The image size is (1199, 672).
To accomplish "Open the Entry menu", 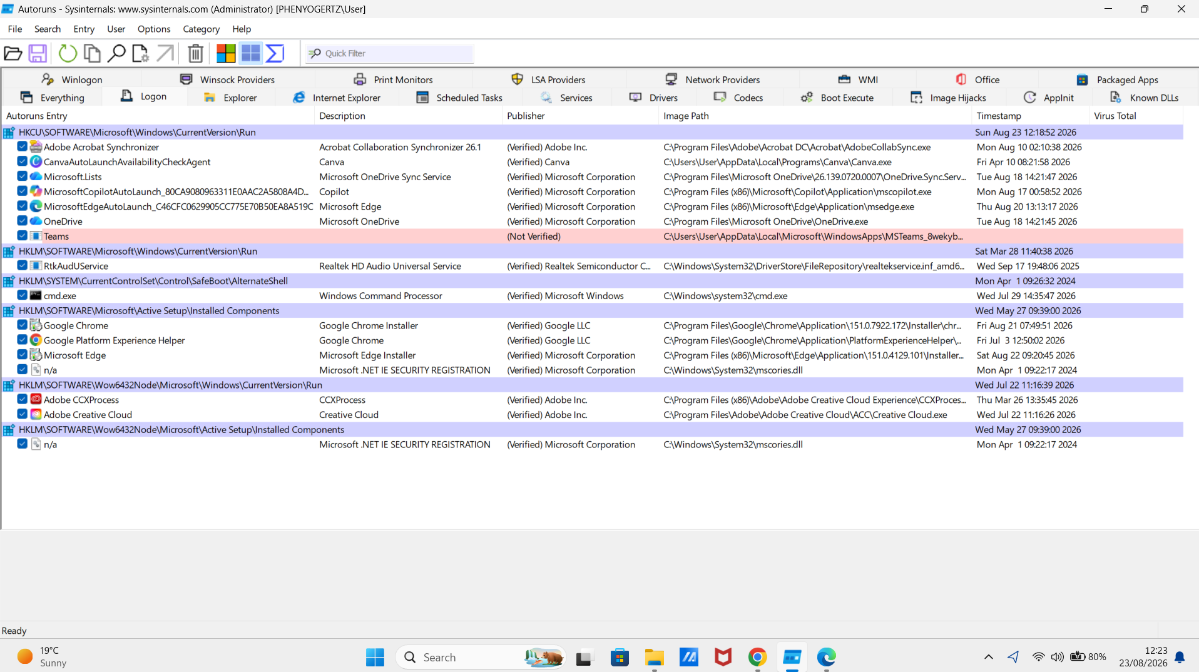I will pyautogui.click(x=84, y=29).
